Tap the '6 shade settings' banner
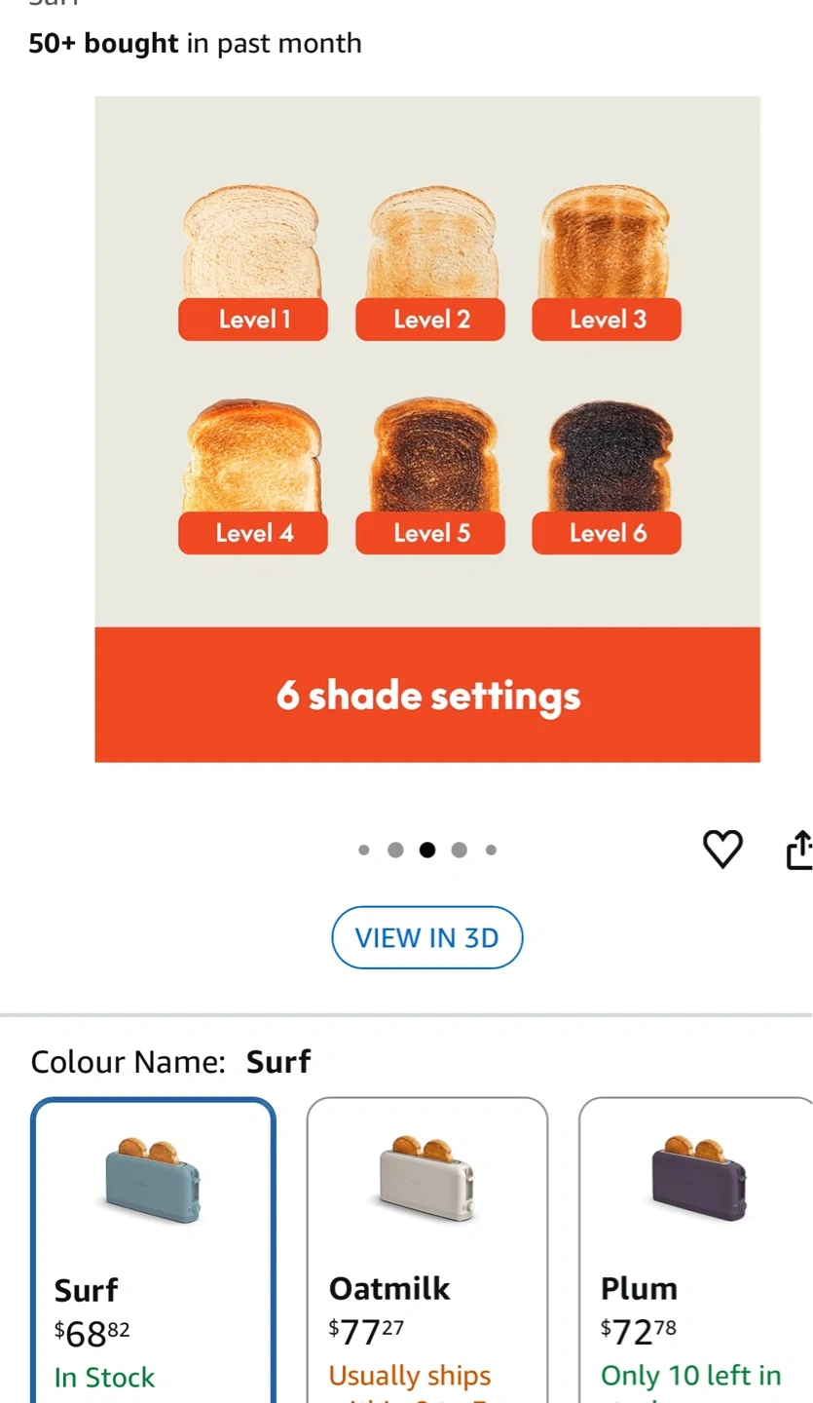Image resolution: width=813 pixels, height=1403 pixels. 427,695
